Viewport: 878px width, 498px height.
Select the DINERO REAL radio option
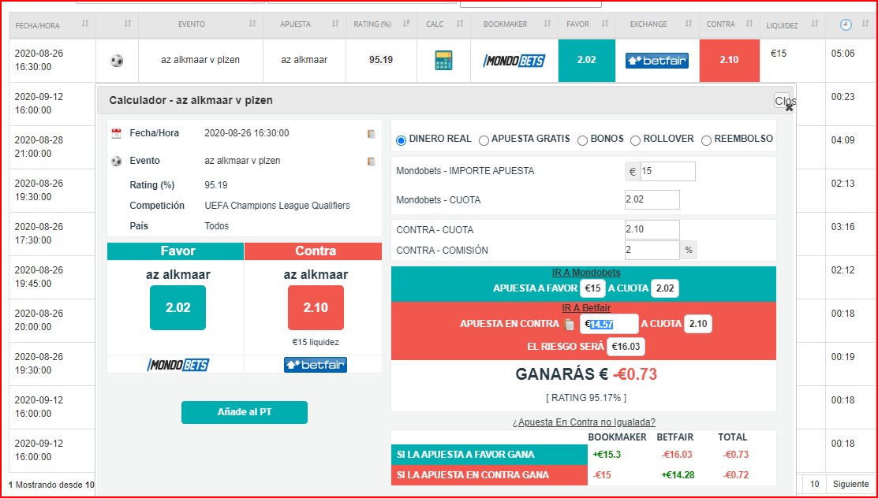coord(401,140)
